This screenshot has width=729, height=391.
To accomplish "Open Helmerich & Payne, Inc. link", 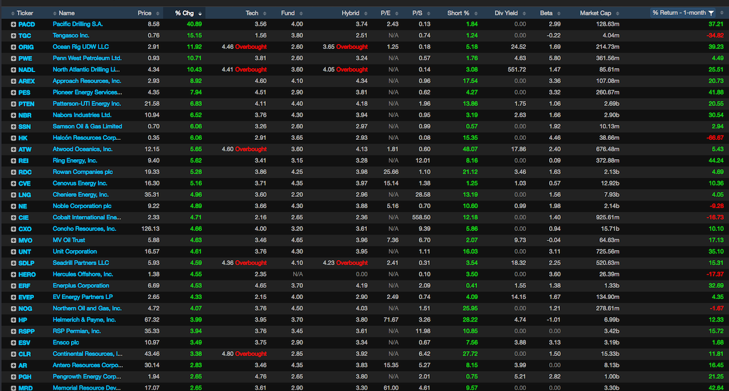I will tap(85, 319).
